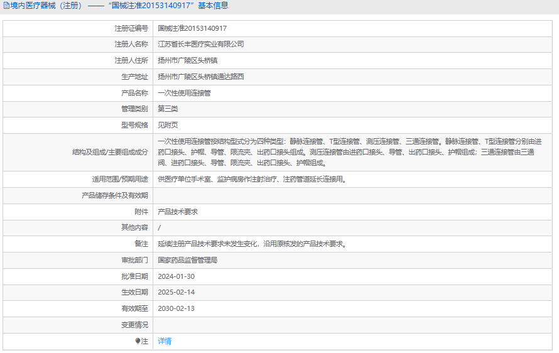Select production address 扬州市广陵区头桥镇通达路西
The height and width of the screenshot is (353, 559).
pos(201,77)
